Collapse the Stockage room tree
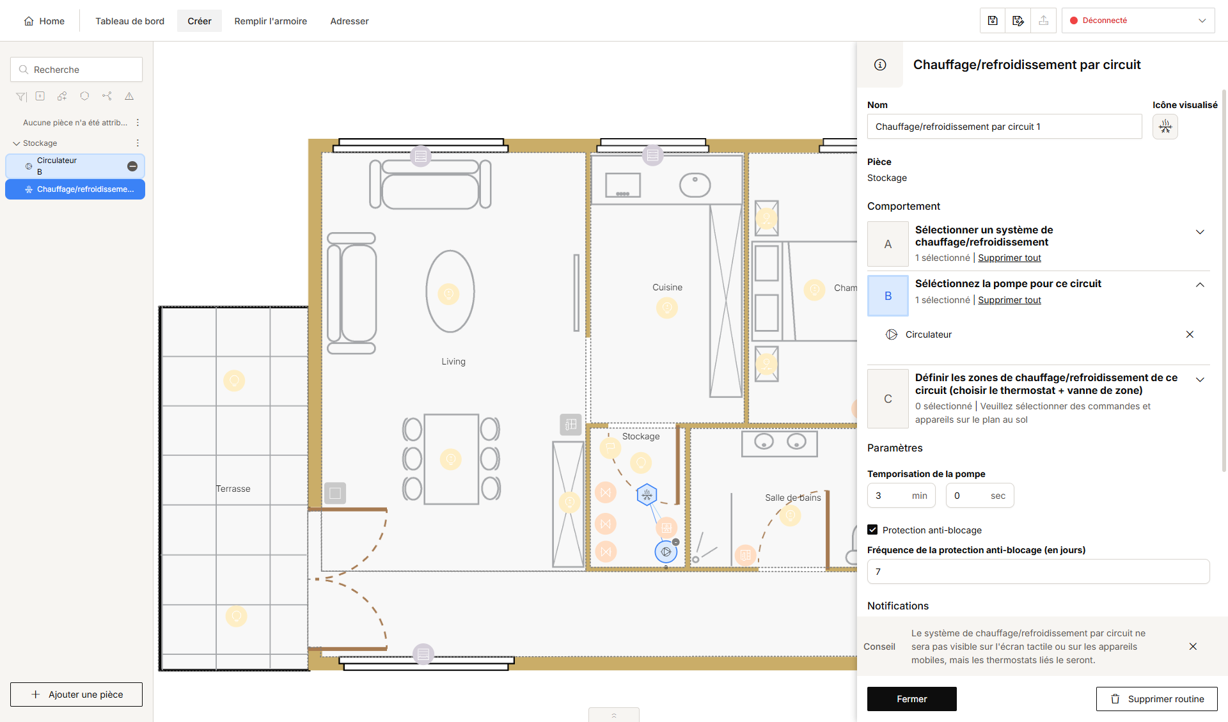1228x722 pixels. (x=17, y=143)
